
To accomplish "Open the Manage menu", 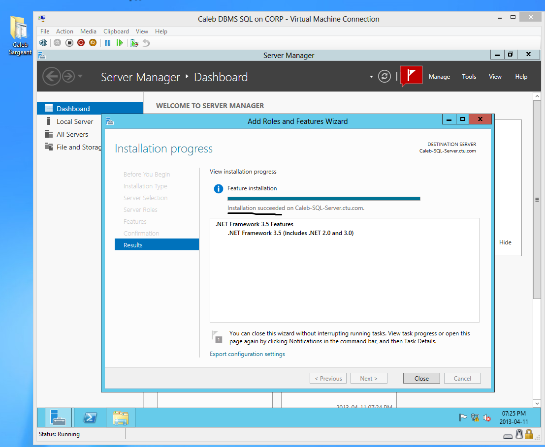I will pos(439,77).
